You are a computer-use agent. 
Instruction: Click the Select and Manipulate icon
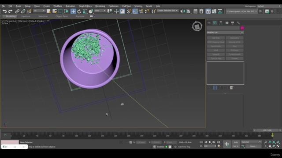(116, 11)
